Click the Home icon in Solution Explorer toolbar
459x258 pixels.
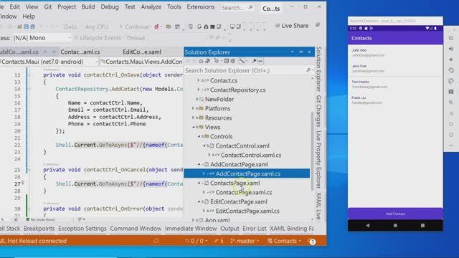click(201, 61)
